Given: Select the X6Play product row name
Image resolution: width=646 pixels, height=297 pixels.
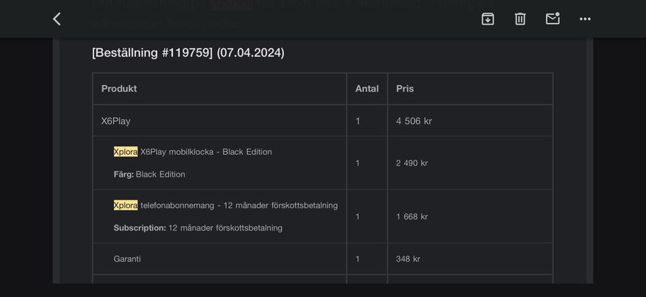Looking at the screenshot, I should pyautogui.click(x=116, y=121).
